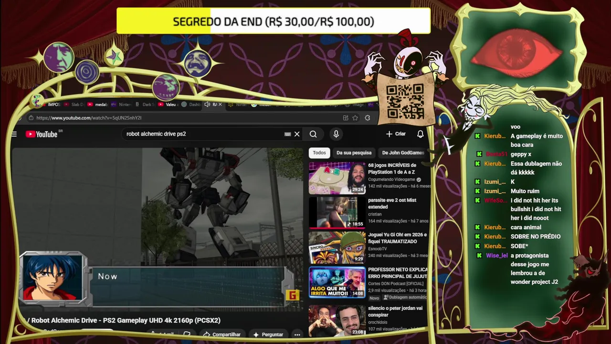The width and height of the screenshot is (611, 344).
Task: Mute the active tab via speaker icon
Action: click(x=207, y=104)
